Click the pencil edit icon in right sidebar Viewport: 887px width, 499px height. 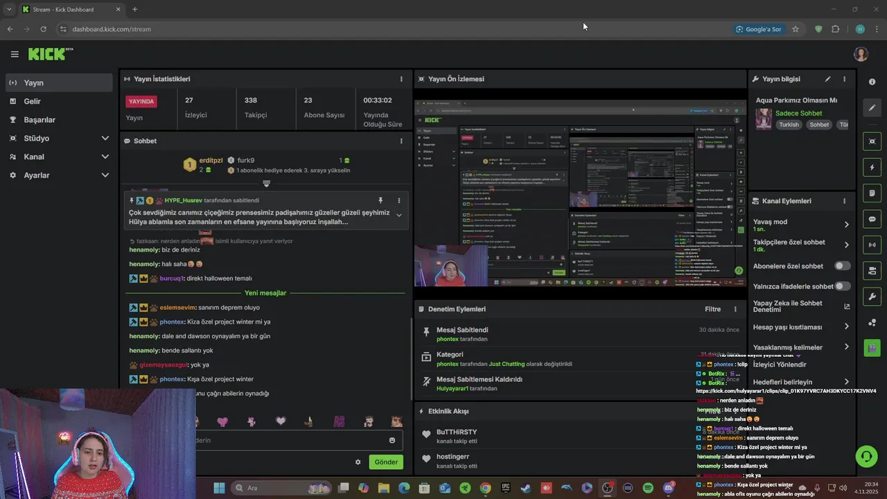click(x=872, y=107)
